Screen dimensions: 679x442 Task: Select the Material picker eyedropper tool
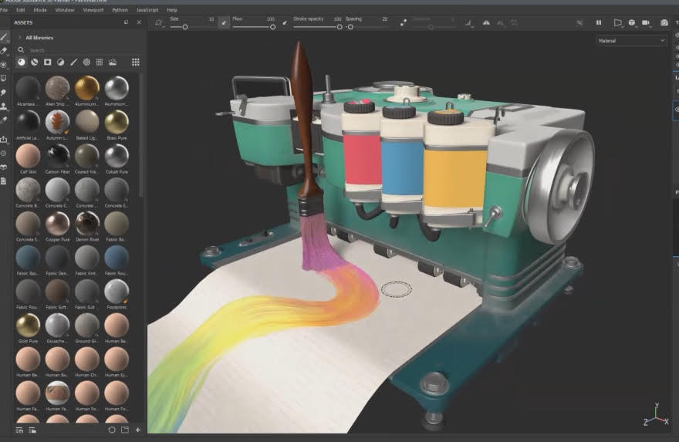(x=4, y=120)
